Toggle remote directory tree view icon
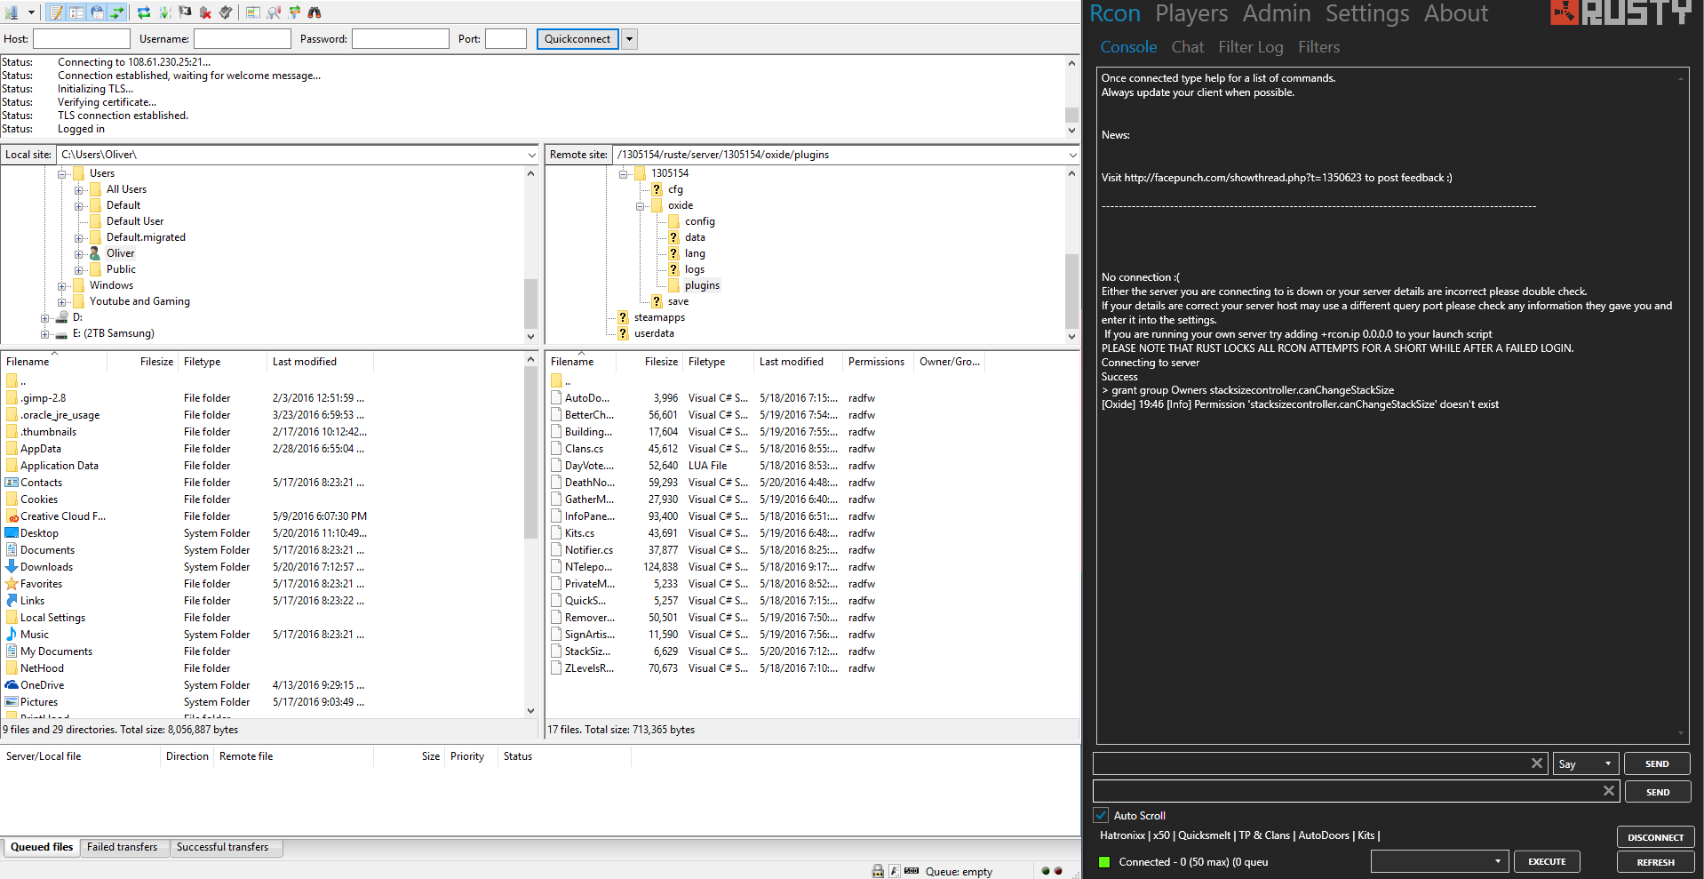This screenshot has width=1704, height=879. (97, 12)
